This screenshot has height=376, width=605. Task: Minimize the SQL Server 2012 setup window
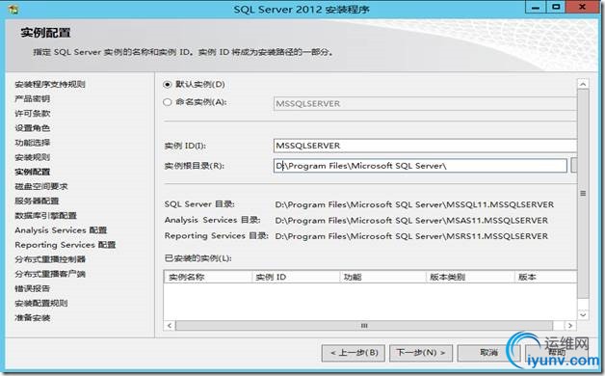pos(536,8)
